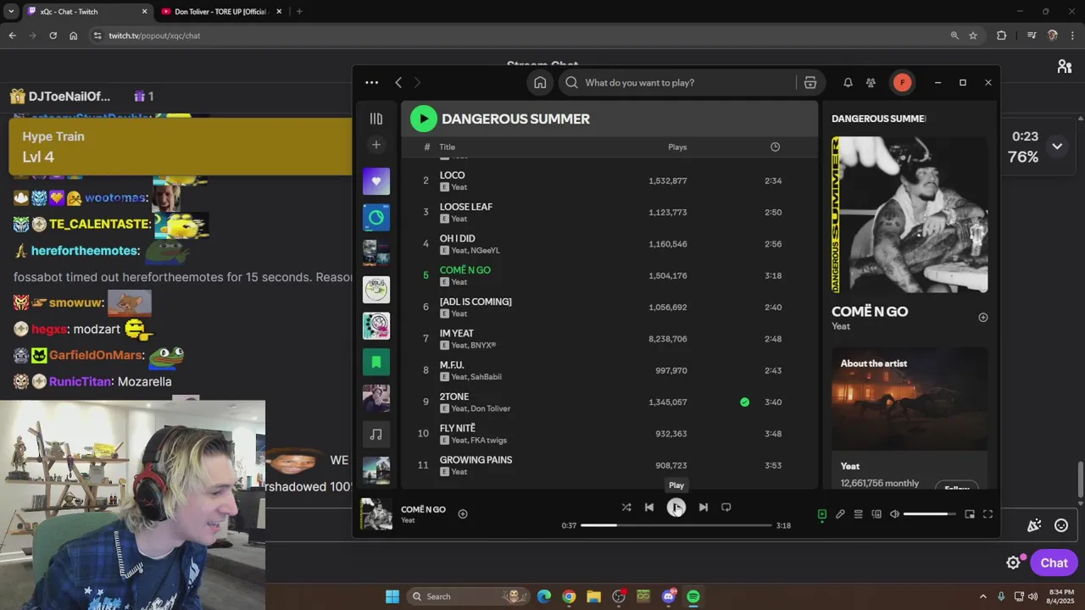Sort tracks by Title column header

click(x=448, y=147)
